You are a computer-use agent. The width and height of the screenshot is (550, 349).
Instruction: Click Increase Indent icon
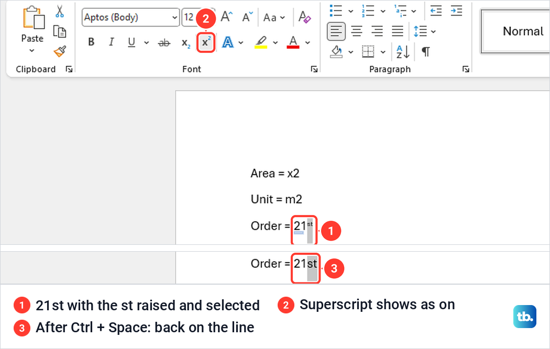(456, 11)
